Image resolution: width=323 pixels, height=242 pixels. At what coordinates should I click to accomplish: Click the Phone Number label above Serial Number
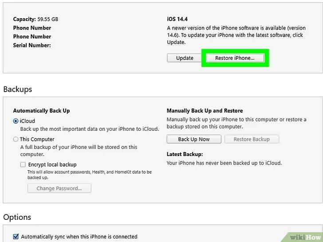click(32, 37)
